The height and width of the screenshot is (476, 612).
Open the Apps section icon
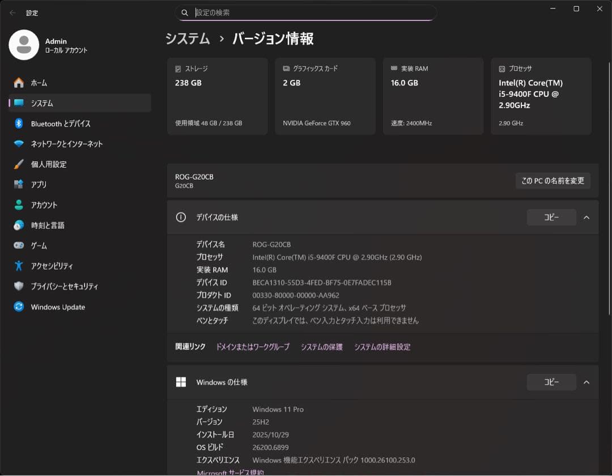click(x=19, y=185)
